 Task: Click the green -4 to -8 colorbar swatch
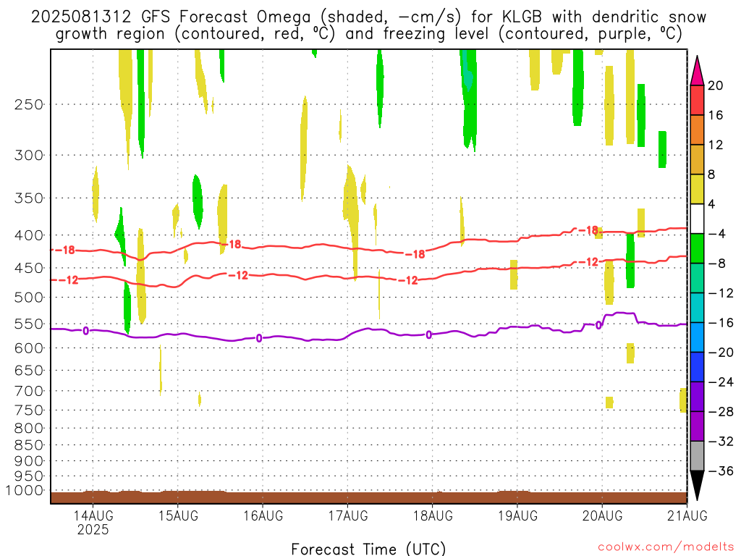697,248
